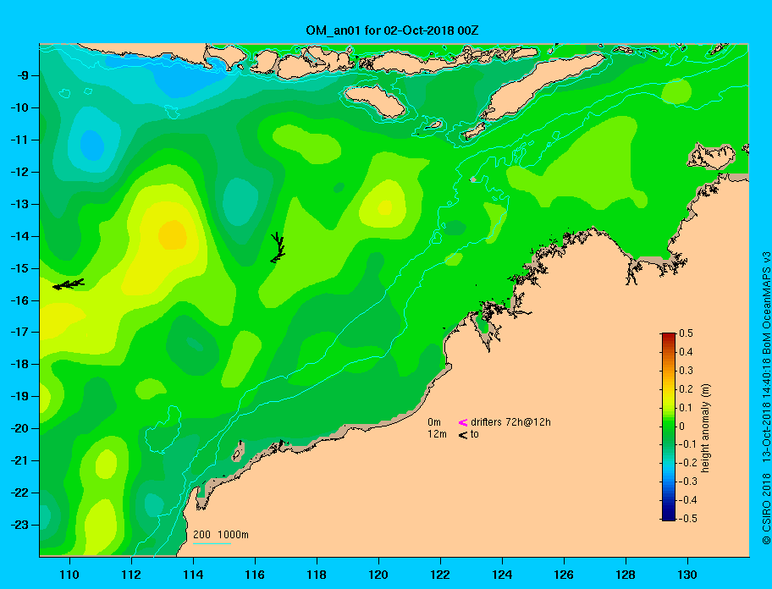Click longitude axis label 130

coord(687,575)
